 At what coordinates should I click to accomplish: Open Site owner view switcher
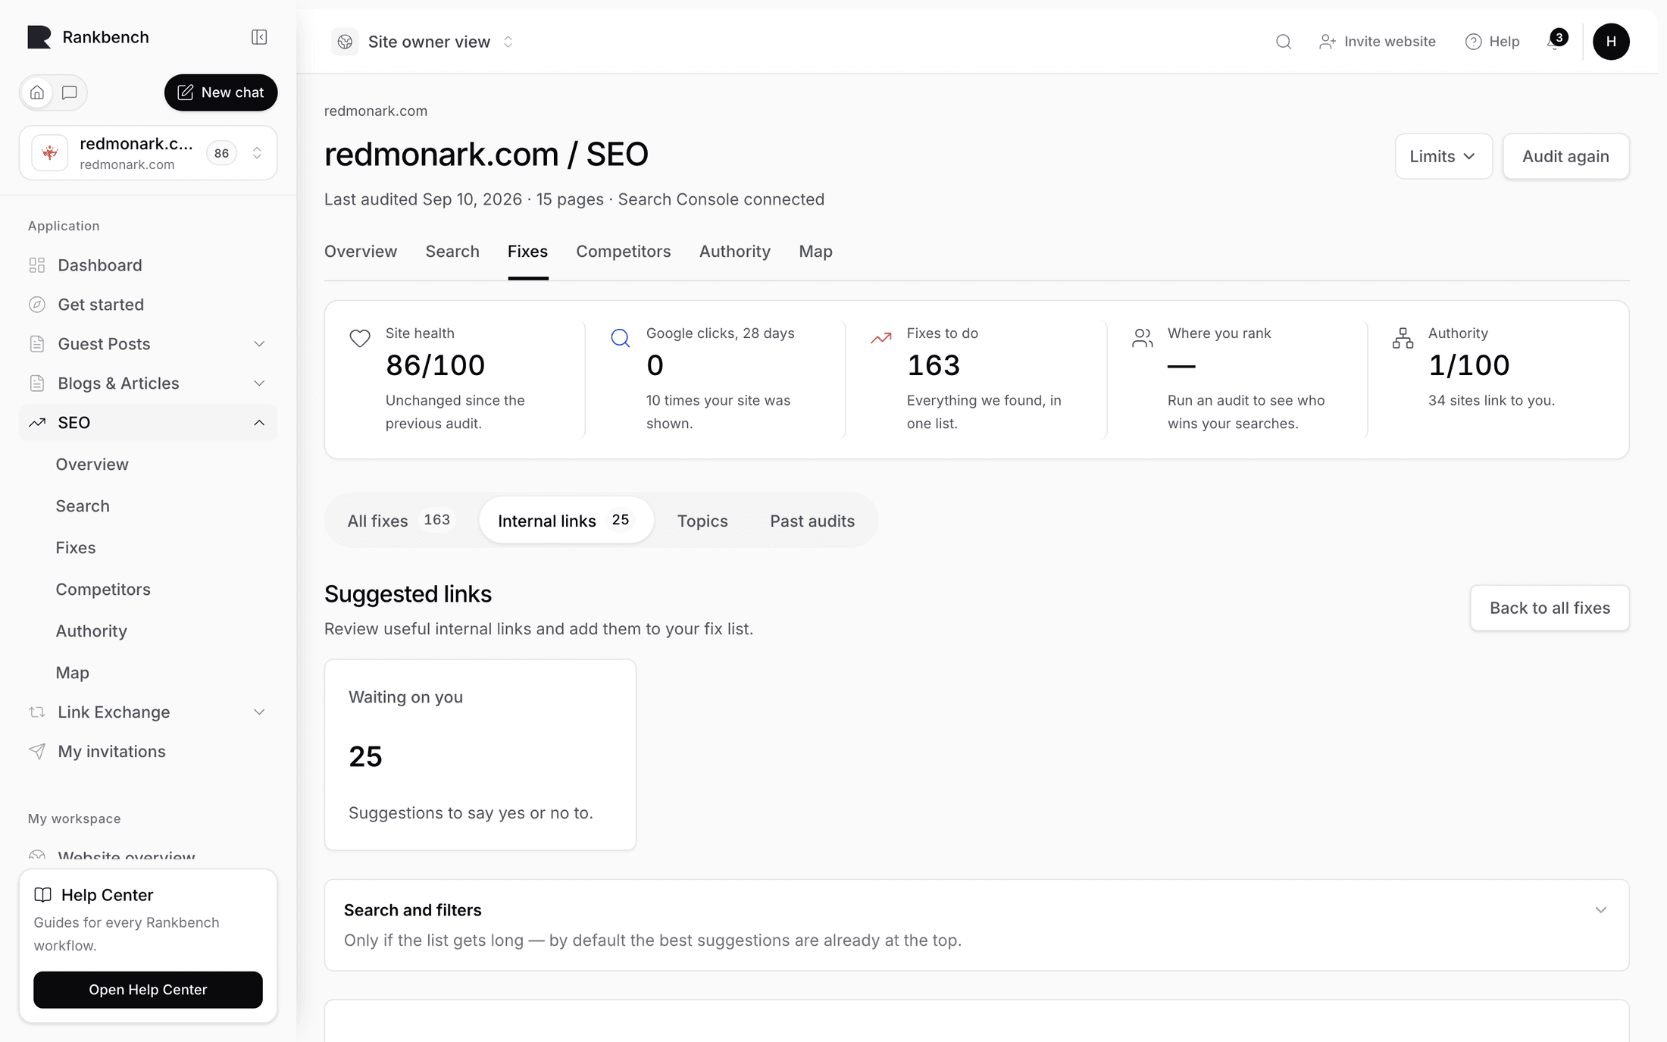pyautogui.click(x=424, y=42)
